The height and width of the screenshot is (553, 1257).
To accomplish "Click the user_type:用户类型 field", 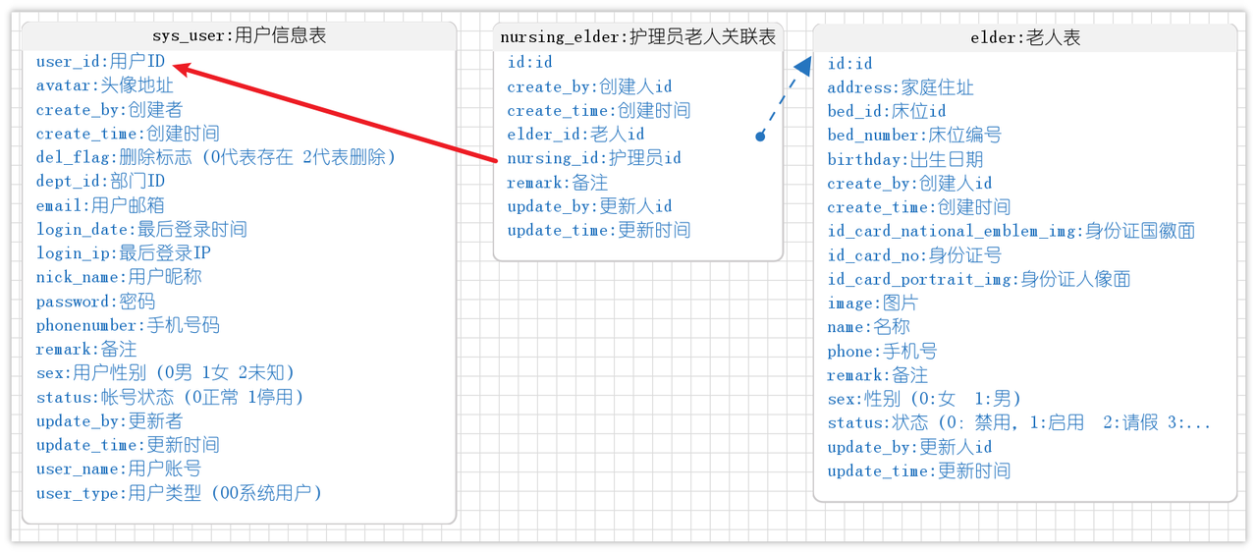I will pyautogui.click(x=180, y=493).
